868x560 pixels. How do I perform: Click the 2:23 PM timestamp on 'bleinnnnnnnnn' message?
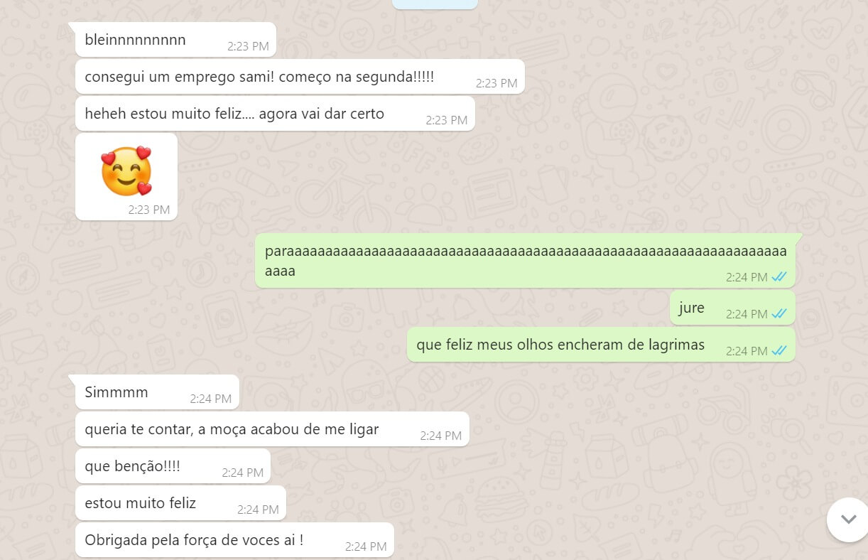[248, 46]
